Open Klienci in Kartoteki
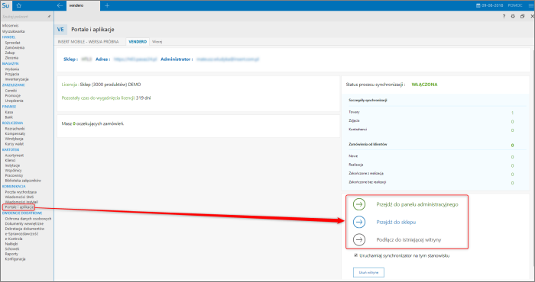535x282 pixels. tap(10, 160)
